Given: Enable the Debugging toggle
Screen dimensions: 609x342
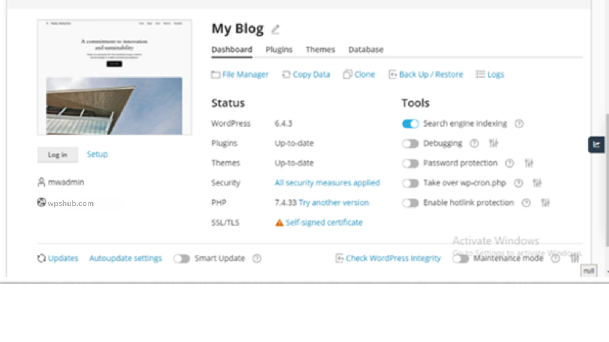Looking at the screenshot, I should (410, 144).
